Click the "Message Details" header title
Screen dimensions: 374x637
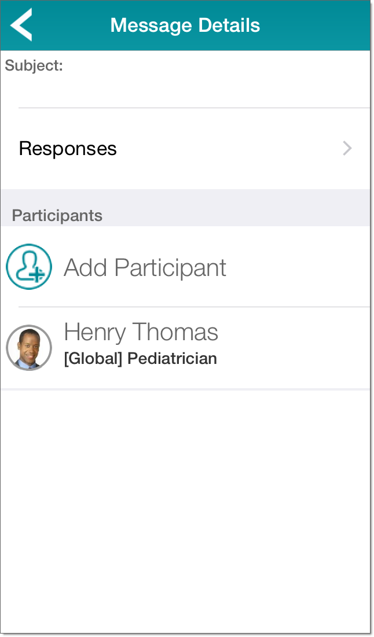(185, 25)
